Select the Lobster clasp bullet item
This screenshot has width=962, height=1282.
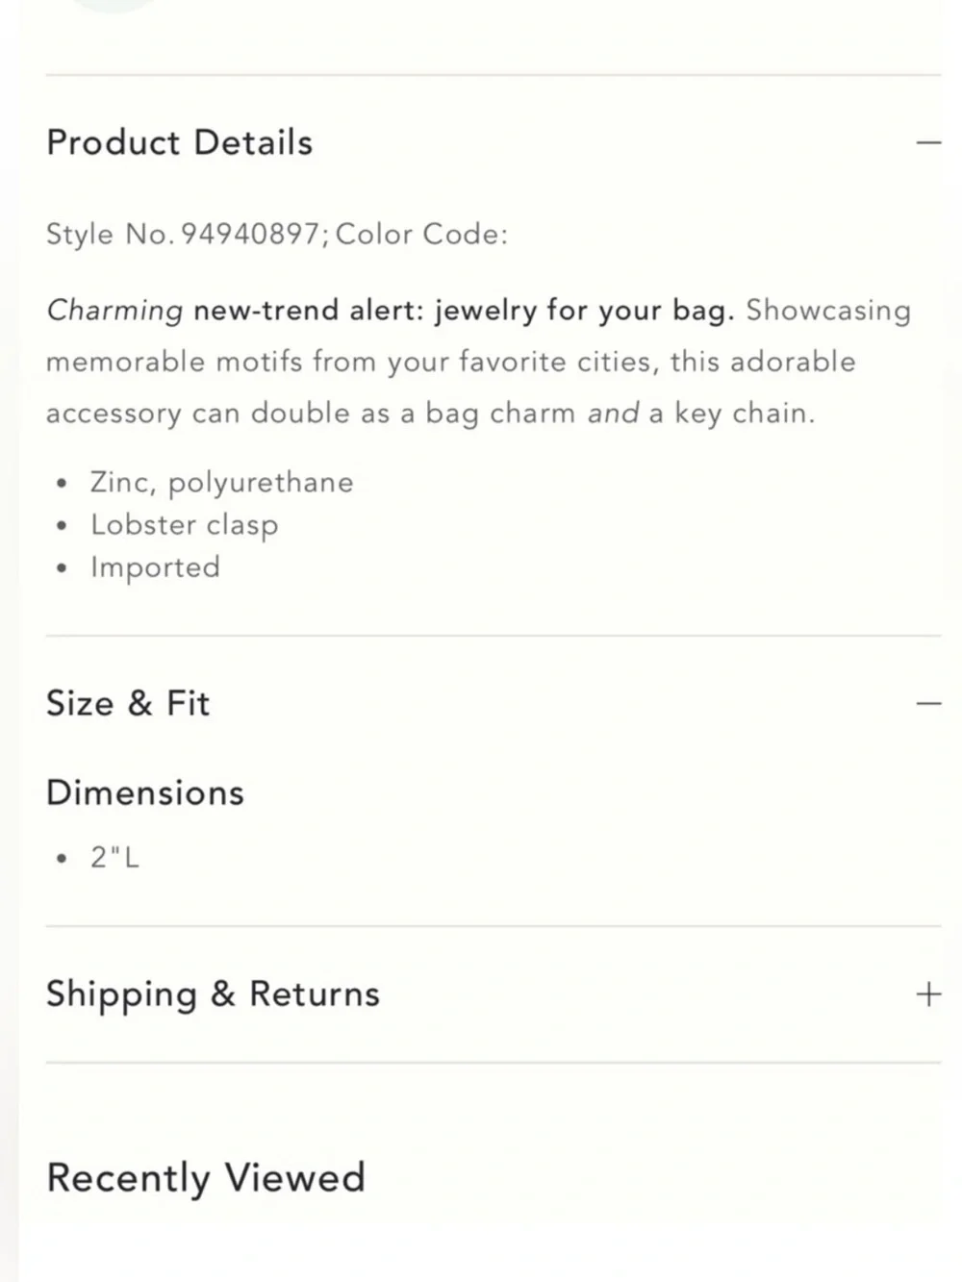click(185, 525)
